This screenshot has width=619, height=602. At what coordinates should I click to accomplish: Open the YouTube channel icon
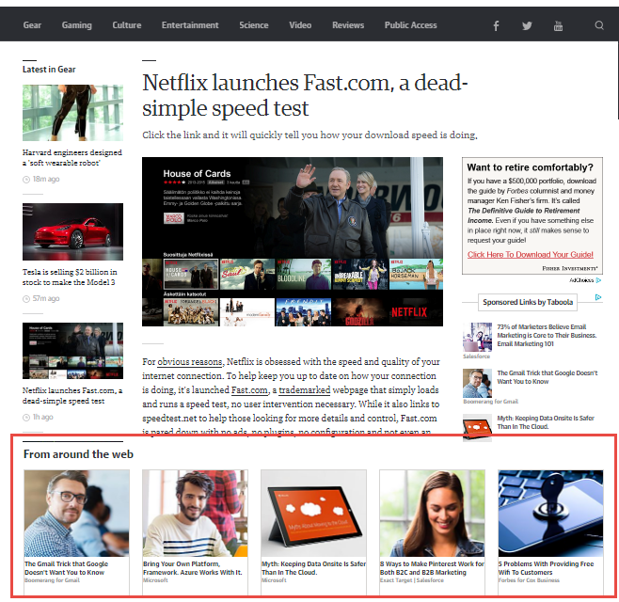(x=558, y=25)
